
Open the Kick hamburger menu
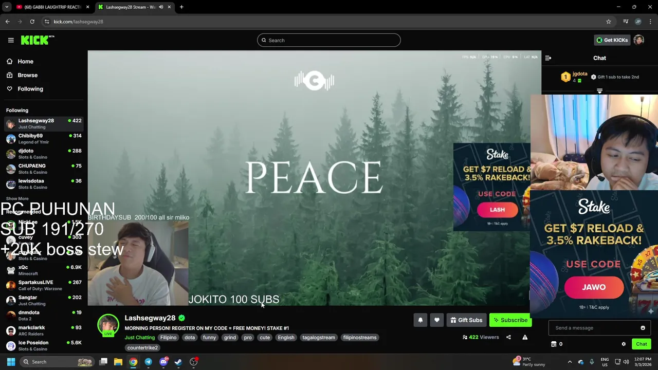point(11,40)
